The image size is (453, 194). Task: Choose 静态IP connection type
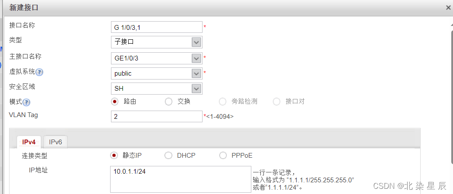pyautogui.click(x=114, y=156)
